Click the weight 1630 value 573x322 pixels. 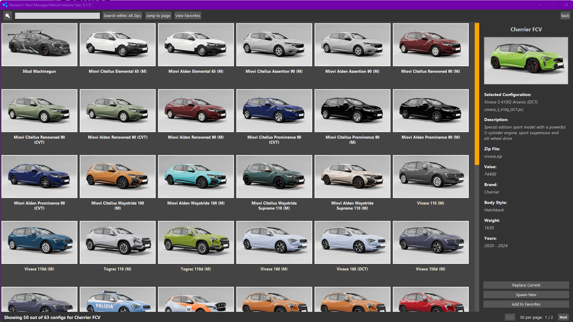(x=489, y=228)
